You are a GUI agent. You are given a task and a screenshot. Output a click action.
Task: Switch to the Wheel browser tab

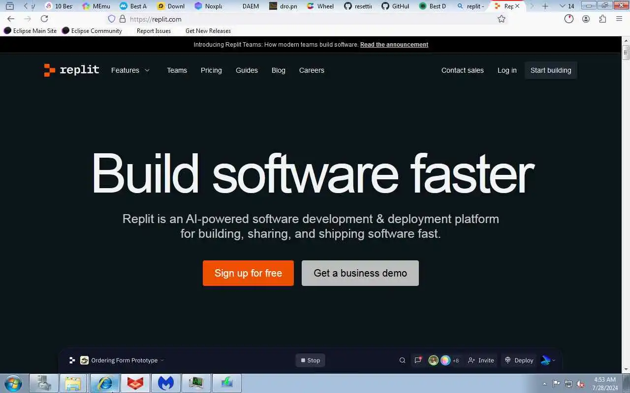[320, 6]
